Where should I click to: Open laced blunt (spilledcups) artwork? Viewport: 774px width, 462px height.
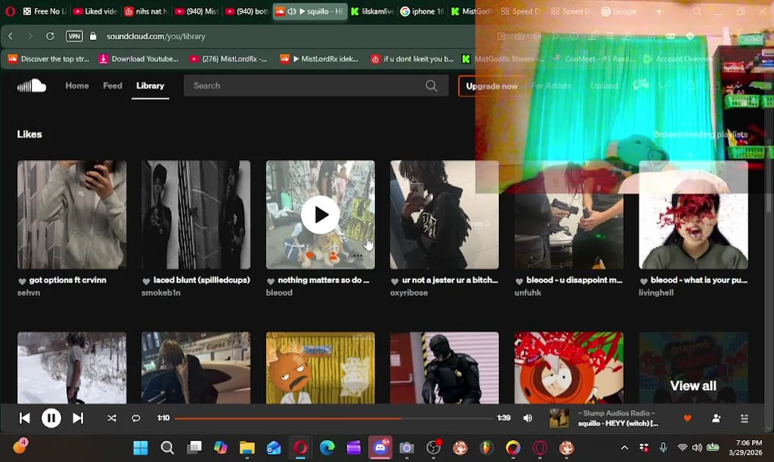(196, 214)
